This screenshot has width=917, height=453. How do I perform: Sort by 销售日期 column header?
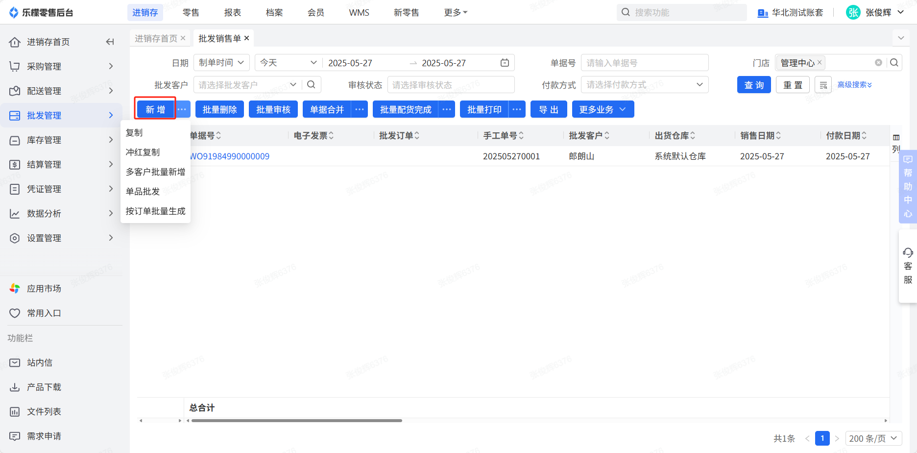[761, 135]
